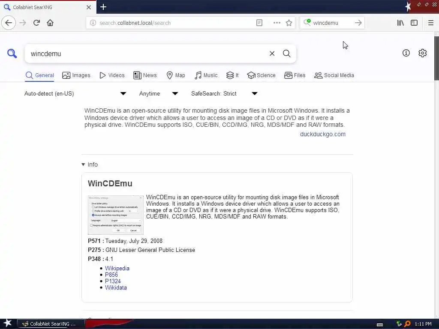Switch to the Videos category
Image resolution: width=439 pixels, height=329 pixels.
coord(112,75)
